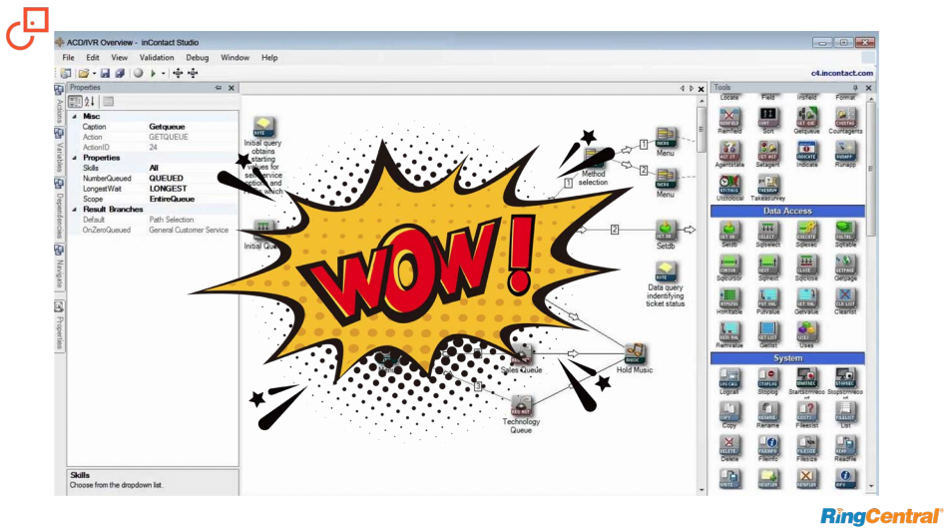Viewport: 947px width, 531px height.
Task: Select the Getpage tool icon
Action: click(845, 264)
